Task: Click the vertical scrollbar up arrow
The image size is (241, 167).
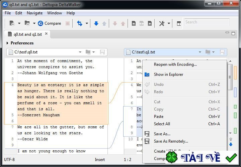Action: coord(230,61)
